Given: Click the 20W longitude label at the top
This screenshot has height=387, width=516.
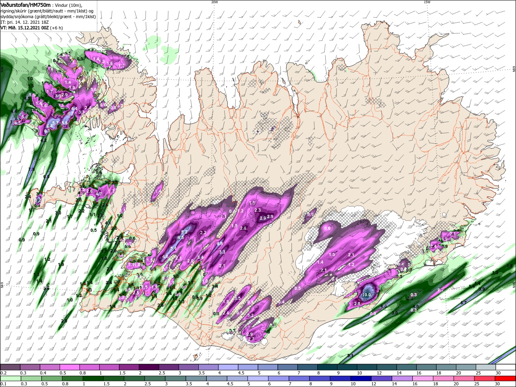Looking at the screenshot, I should pyautogui.click(x=214, y=2).
